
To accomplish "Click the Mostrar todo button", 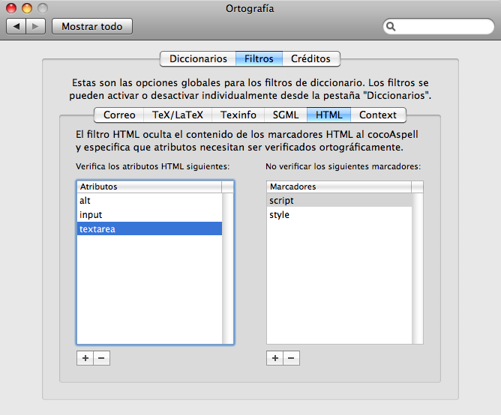I will [x=92, y=26].
